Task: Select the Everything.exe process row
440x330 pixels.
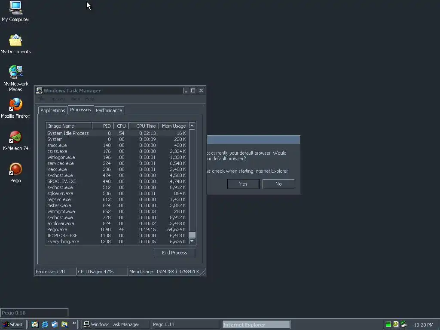Action: (x=117, y=241)
